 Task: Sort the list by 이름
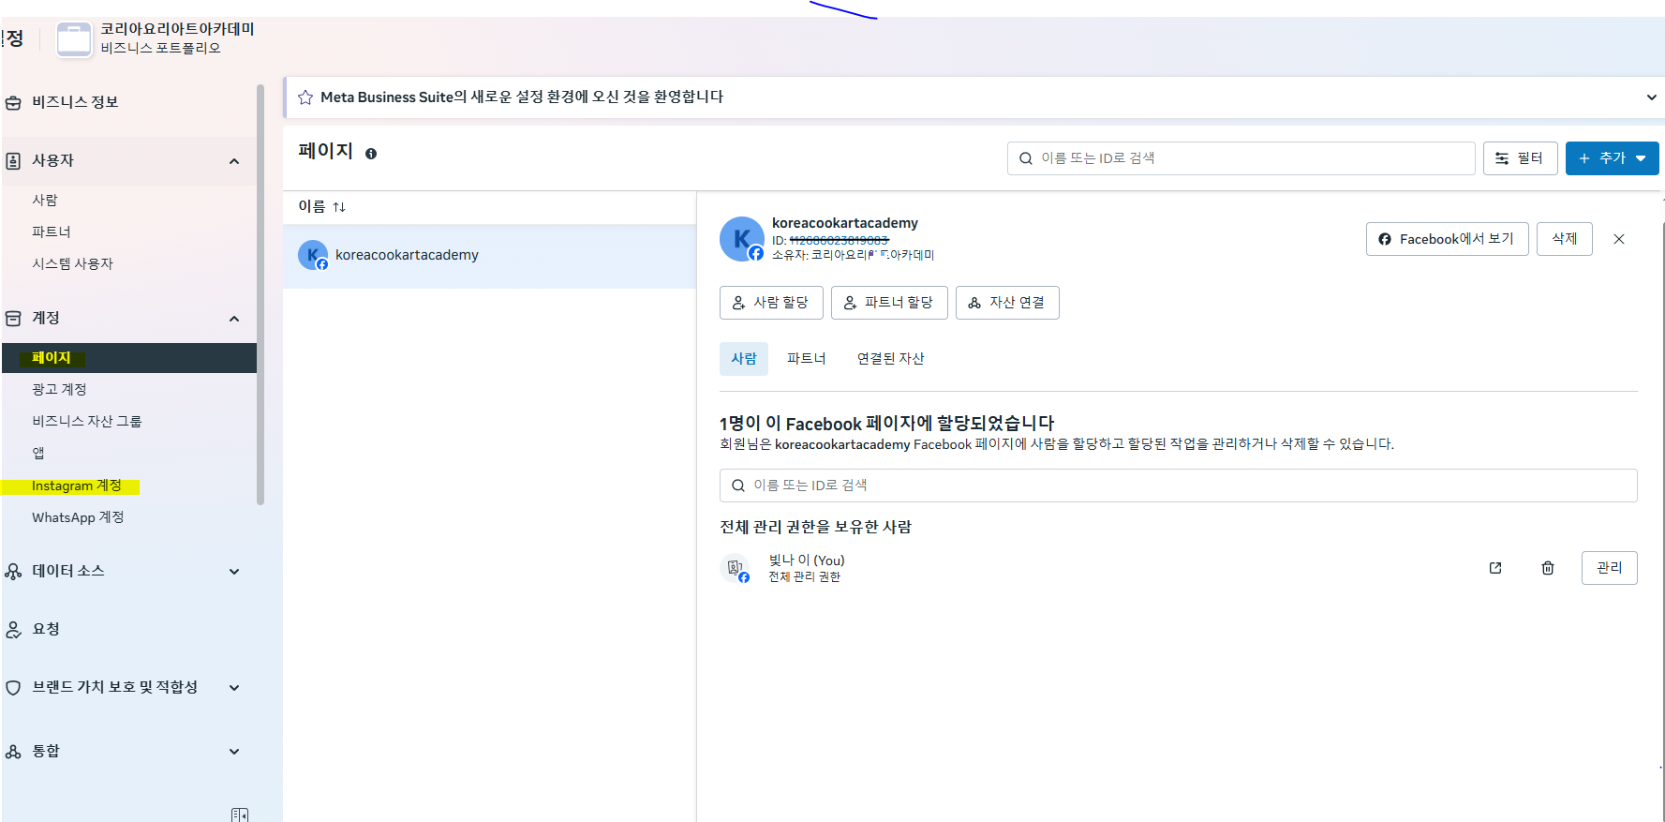click(x=322, y=206)
